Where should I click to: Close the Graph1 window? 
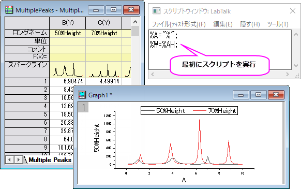[276, 95]
